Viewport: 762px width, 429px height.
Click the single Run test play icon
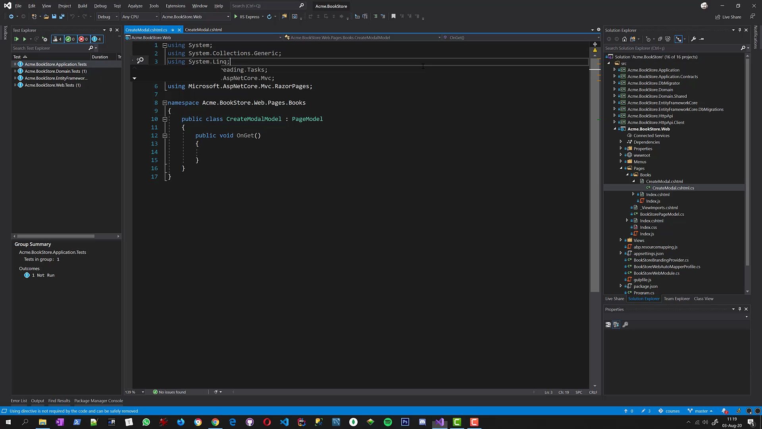tap(24, 39)
